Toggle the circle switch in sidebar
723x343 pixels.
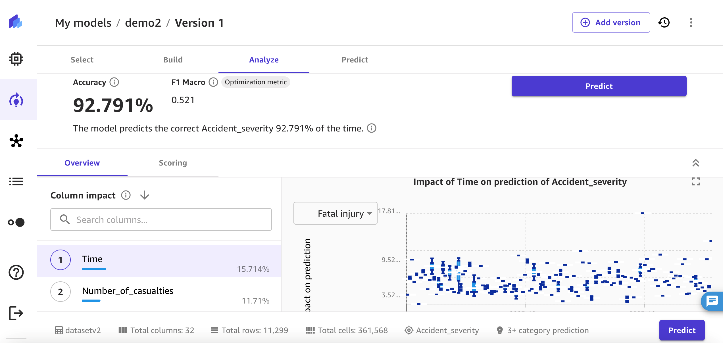click(16, 222)
